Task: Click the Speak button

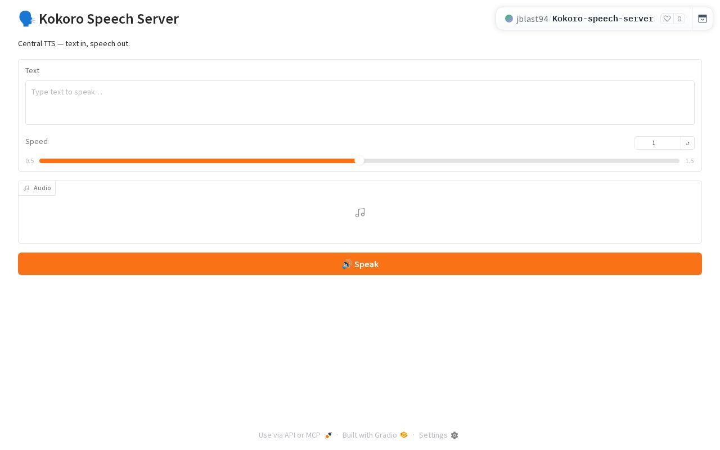Action: point(360,264)
